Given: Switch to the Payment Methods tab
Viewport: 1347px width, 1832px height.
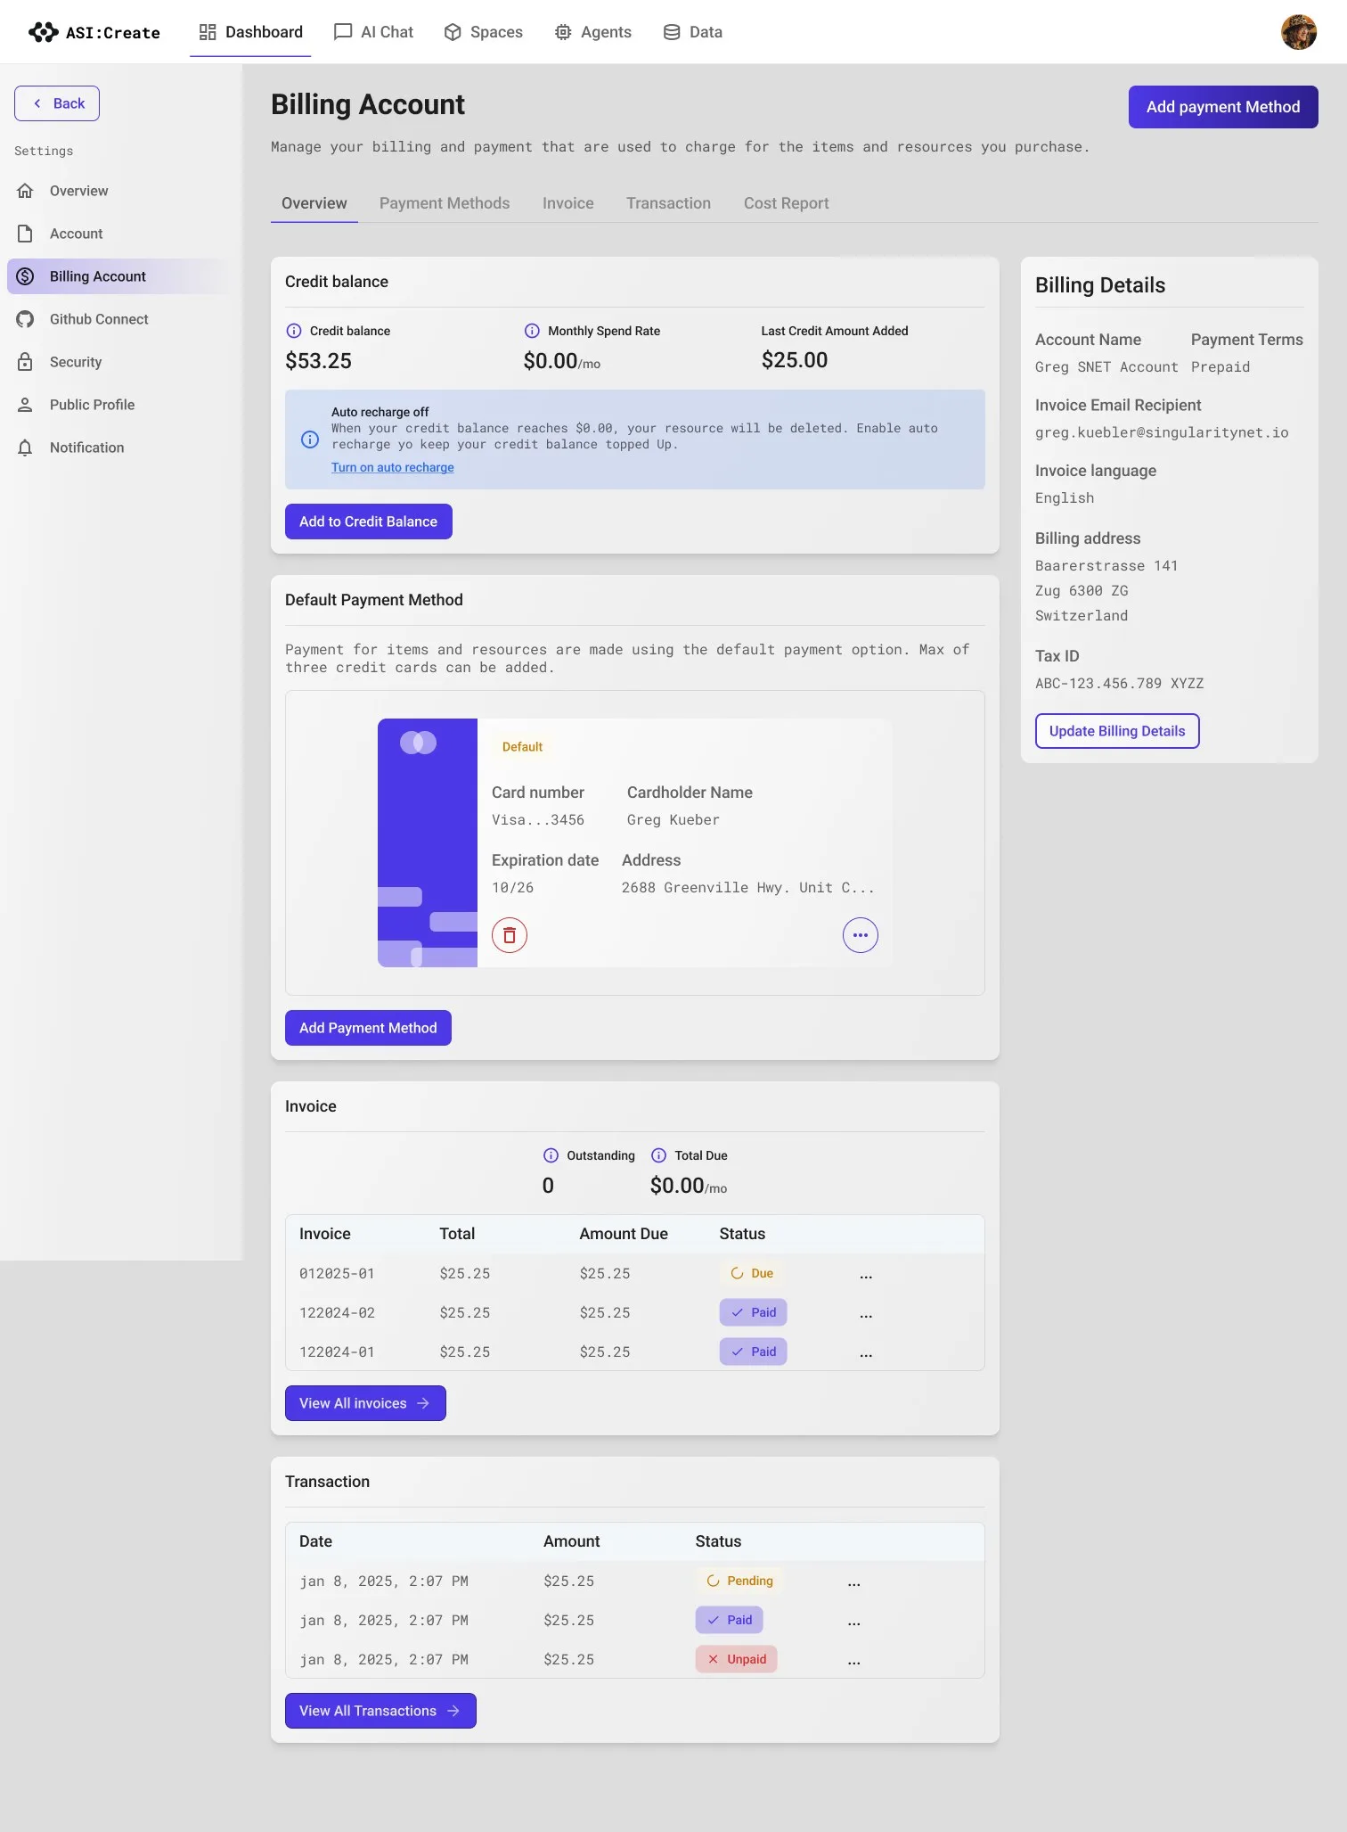Looking at the screenshot, I should tap(445, 203).
